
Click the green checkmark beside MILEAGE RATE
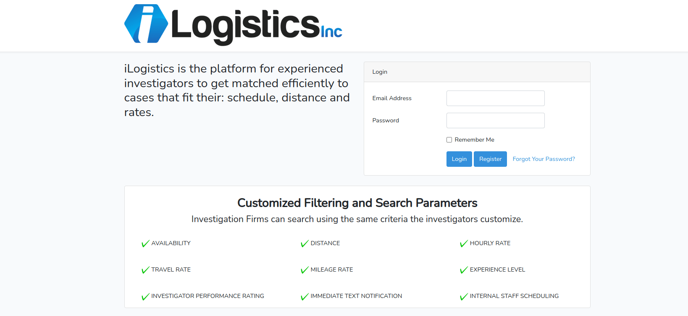click(305, 270)
